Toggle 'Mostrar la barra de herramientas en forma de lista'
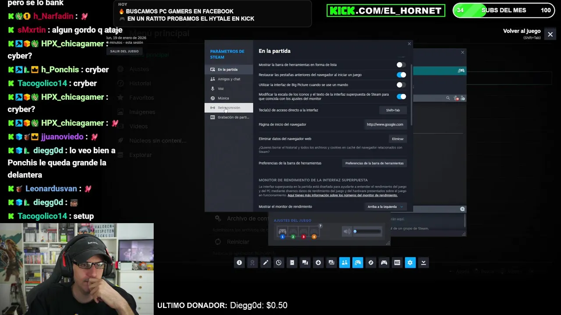561x315 pixels. [401, 65]
